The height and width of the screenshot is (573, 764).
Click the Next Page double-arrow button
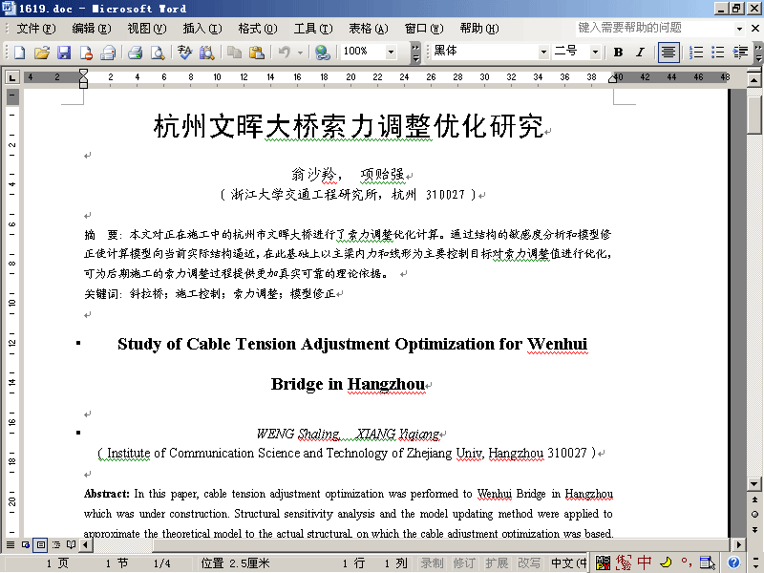[x=754, y=530]
